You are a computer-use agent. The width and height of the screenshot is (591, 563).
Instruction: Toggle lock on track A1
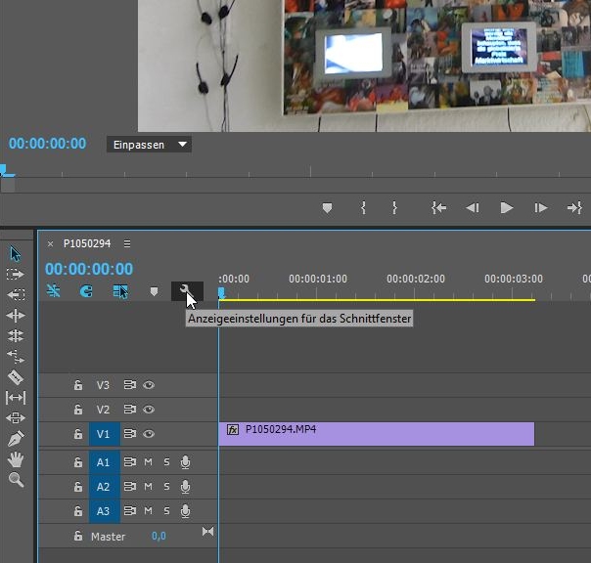tap(78, 462)
